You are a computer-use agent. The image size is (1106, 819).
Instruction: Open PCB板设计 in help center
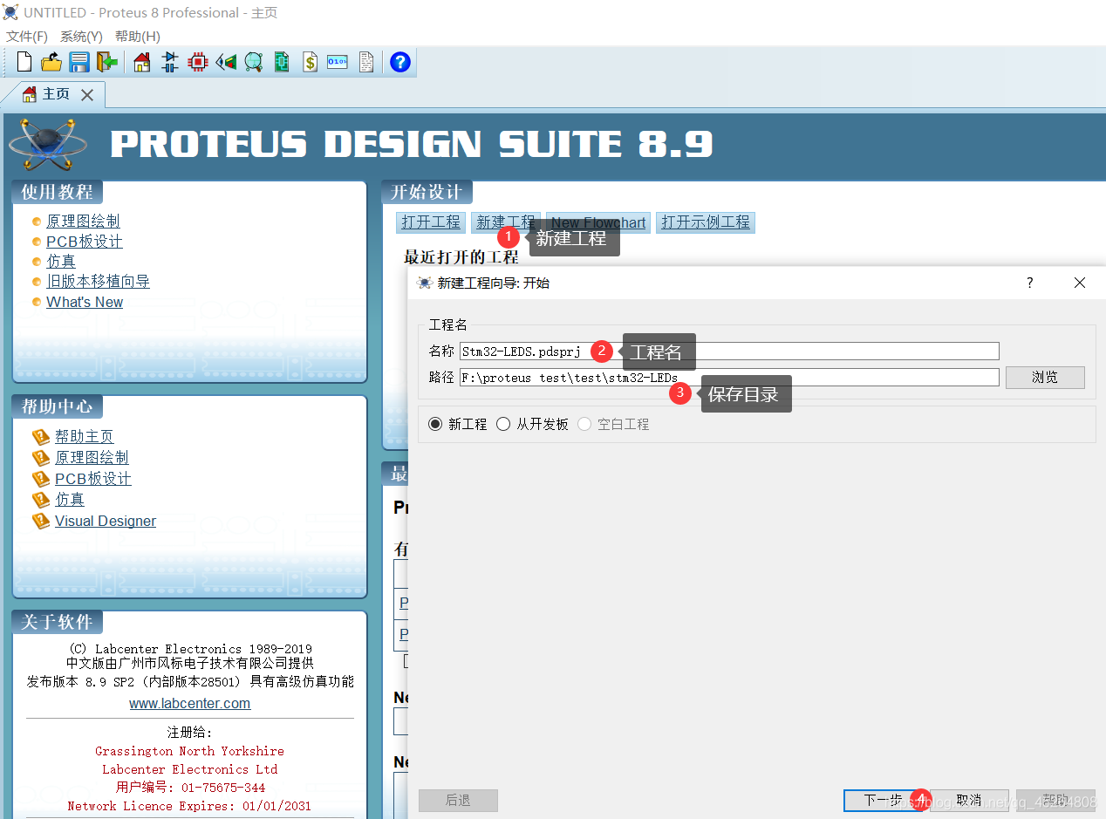[x=93, y=479]
